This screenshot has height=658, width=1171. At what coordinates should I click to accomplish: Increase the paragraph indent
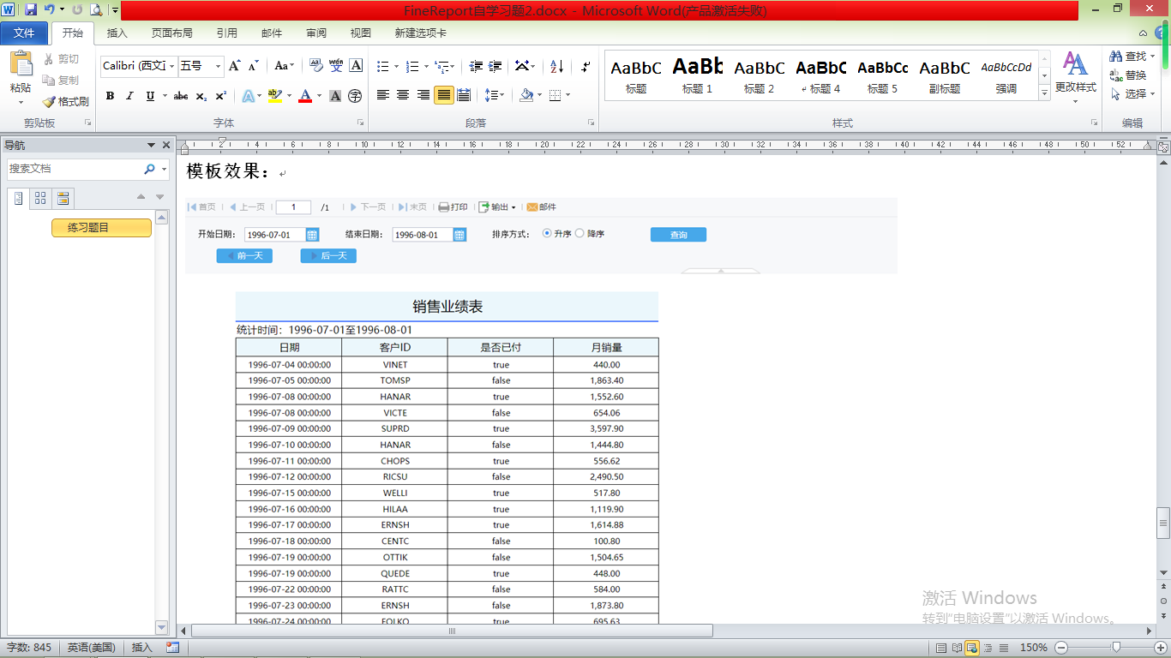click(x=495, y=66)
